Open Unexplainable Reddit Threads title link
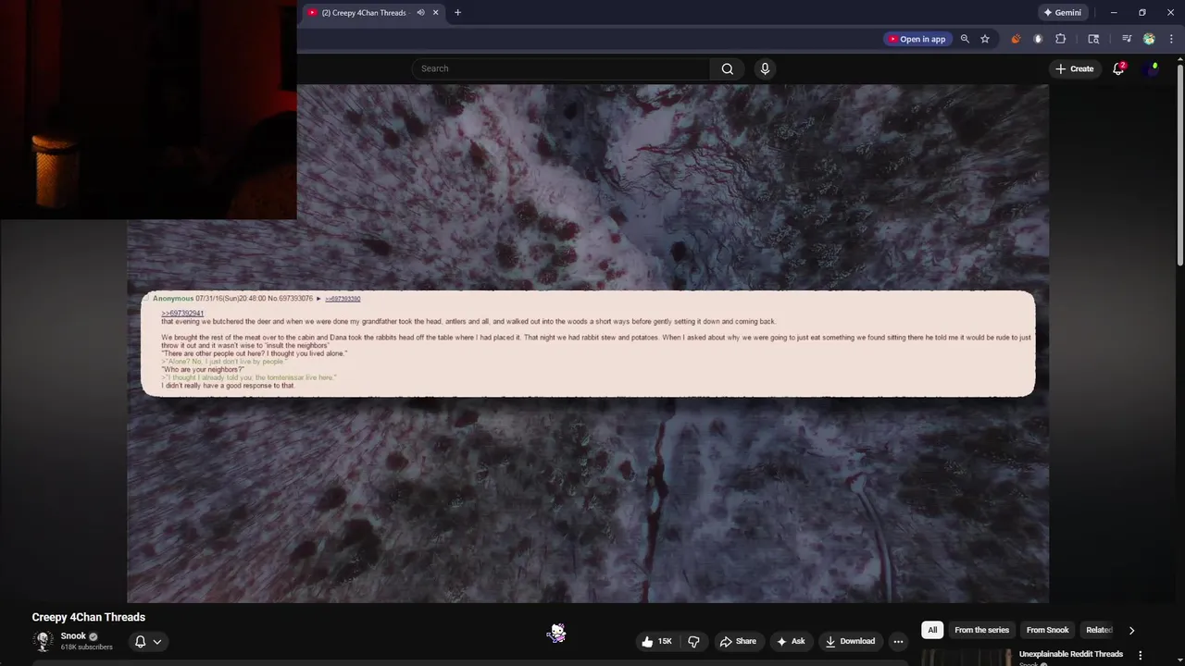This screenshot has height=666, width=1185. 1070,654
